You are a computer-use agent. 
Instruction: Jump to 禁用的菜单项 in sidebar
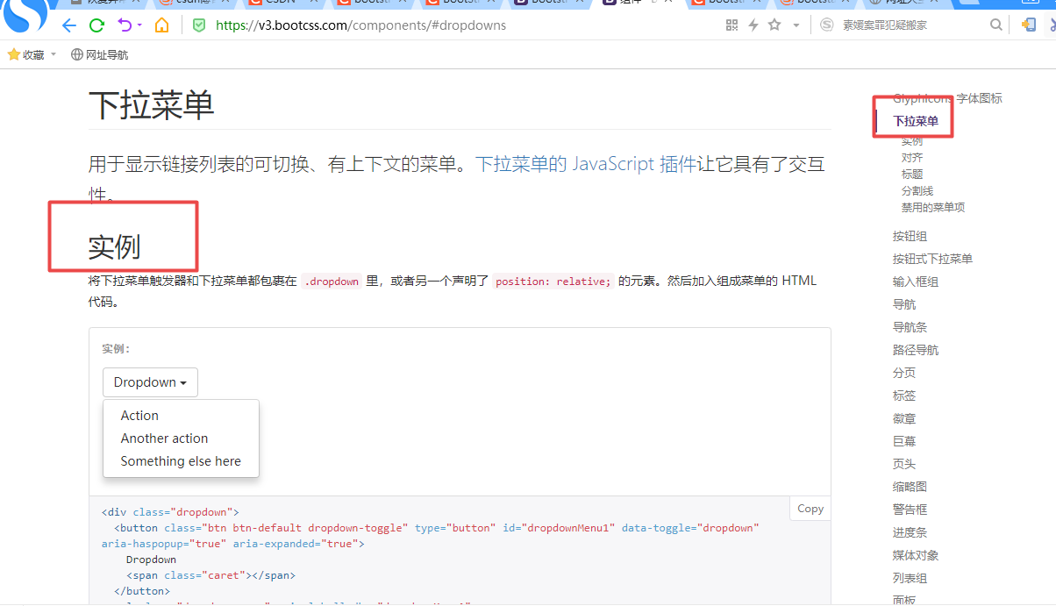[933, 208]
